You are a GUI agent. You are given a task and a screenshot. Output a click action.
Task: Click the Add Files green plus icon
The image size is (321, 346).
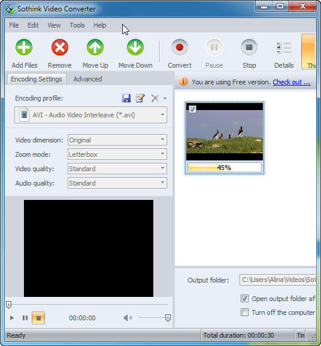[24, 47]
